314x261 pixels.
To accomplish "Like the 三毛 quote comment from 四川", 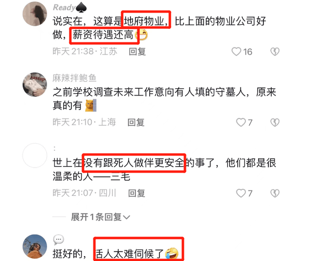I will (x=241, y=193).
